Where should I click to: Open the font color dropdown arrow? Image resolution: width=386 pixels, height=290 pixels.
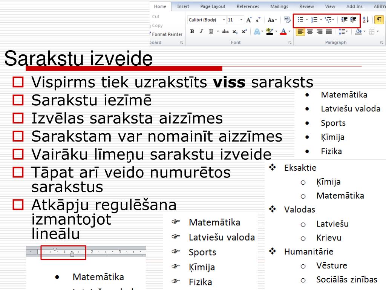point(289,32)
